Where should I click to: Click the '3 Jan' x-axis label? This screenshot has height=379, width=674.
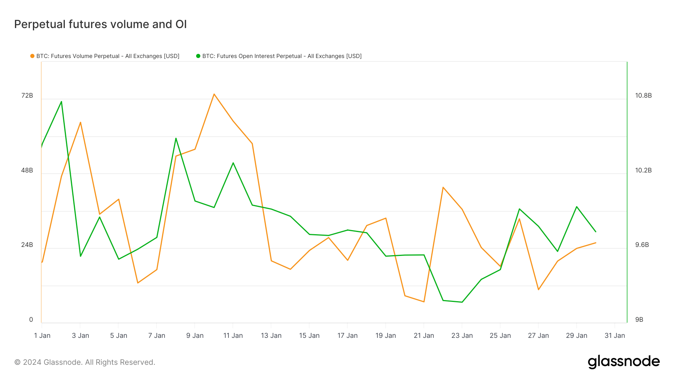coord(81,336)
